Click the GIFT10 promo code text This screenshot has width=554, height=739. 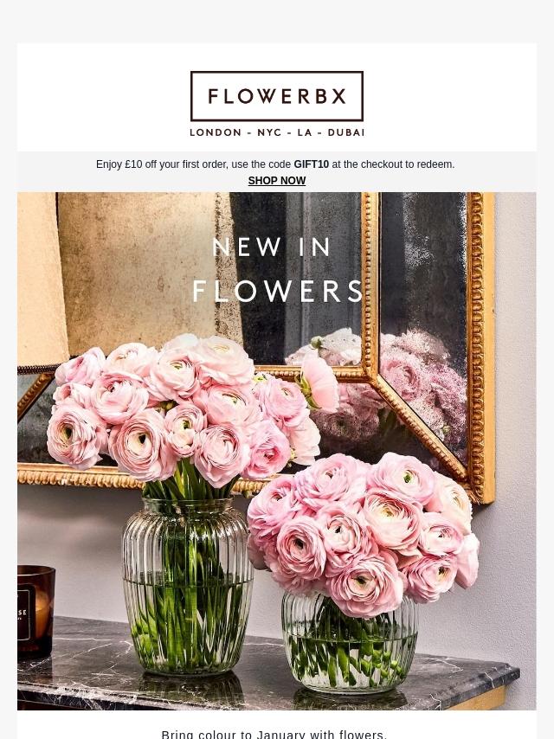tap(311, 164)
